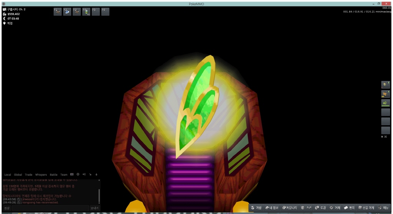Click the 보내기 send button

94,208
